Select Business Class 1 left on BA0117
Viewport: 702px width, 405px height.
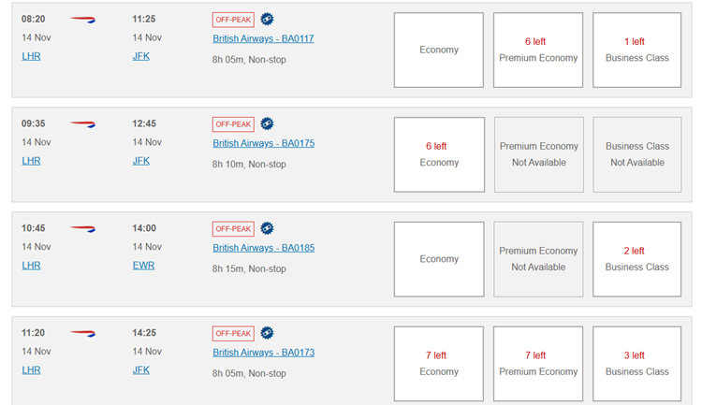coord(637,51)
